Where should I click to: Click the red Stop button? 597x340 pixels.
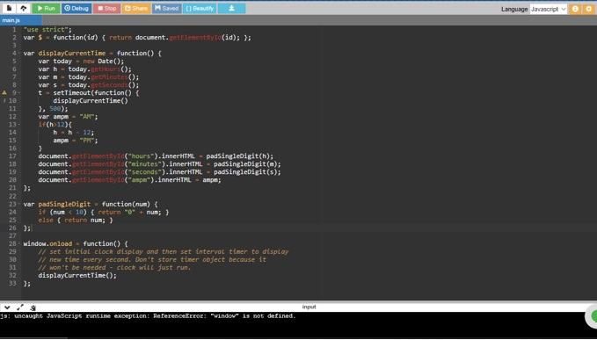click(107, 8)
